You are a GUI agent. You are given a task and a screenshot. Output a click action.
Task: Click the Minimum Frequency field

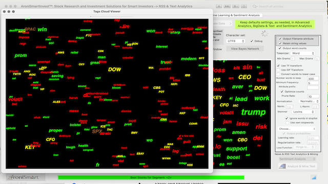pos(313,83)
